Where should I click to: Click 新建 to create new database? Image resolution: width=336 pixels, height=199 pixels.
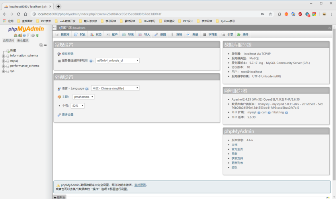pos(13,50)
